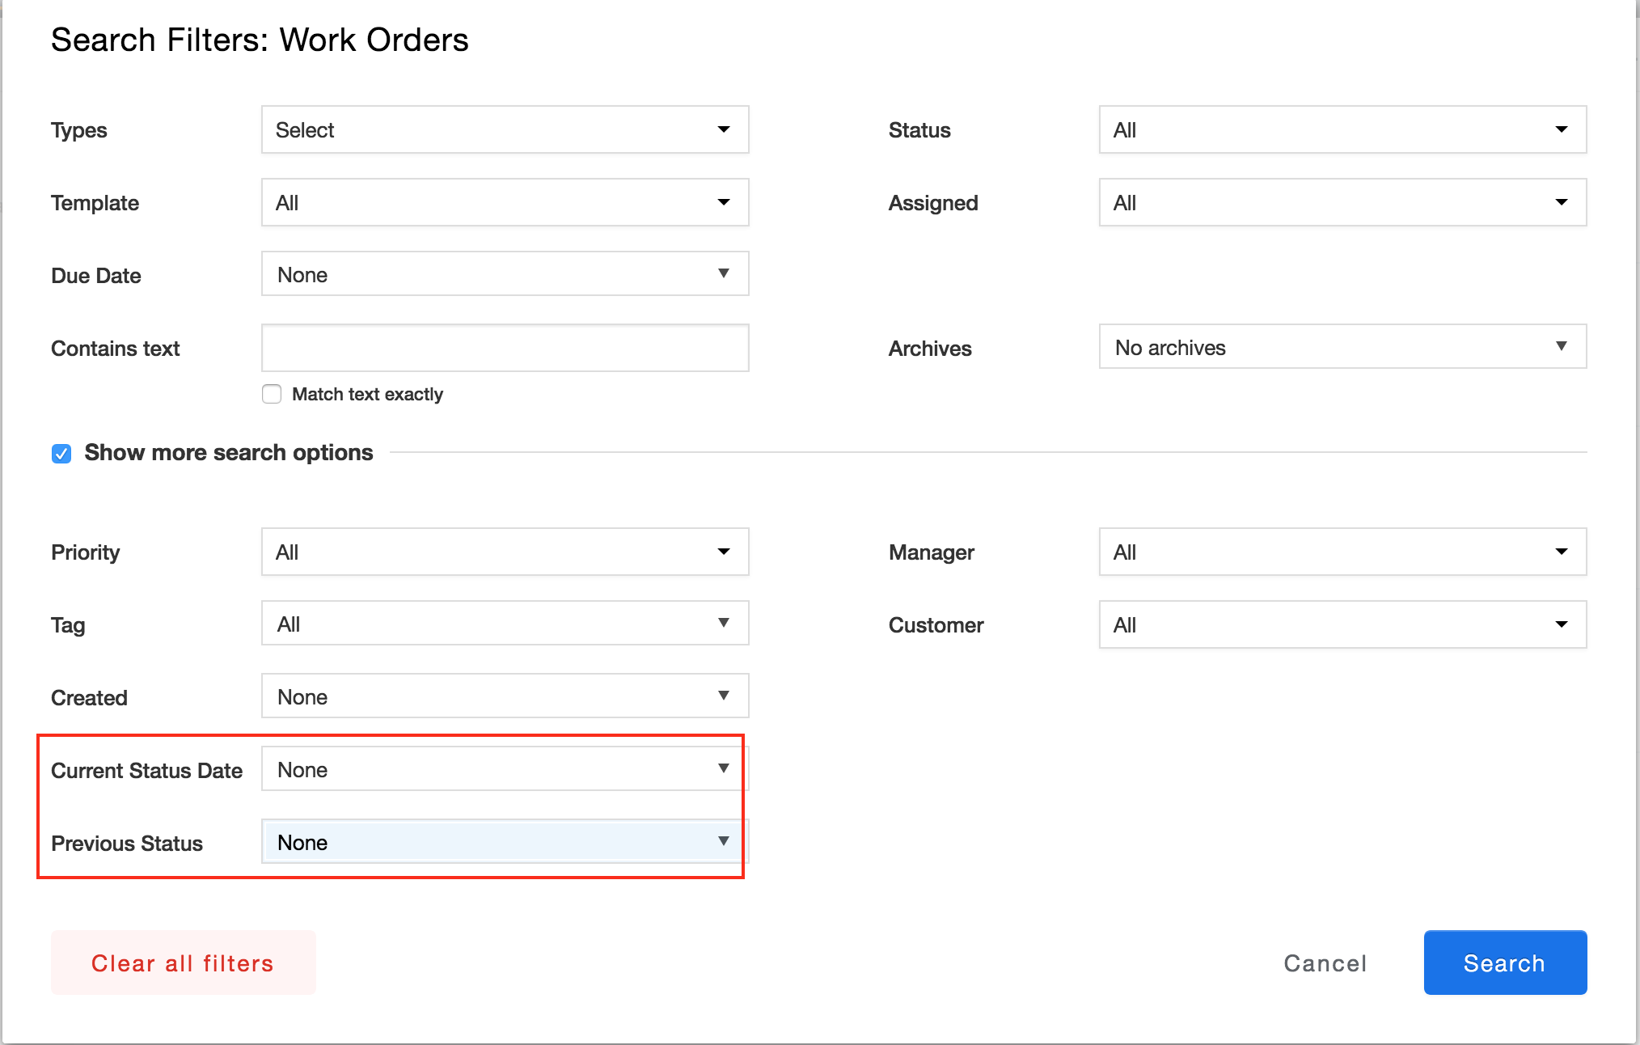Screen dimensions: 1640x1045
Task: Expand the Tag dropdown
Action: pyautogui.click(x=505, y=624)
